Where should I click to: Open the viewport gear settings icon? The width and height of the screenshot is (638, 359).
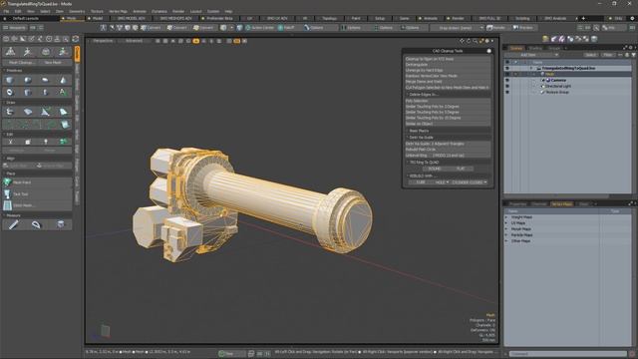pos(487,41)
